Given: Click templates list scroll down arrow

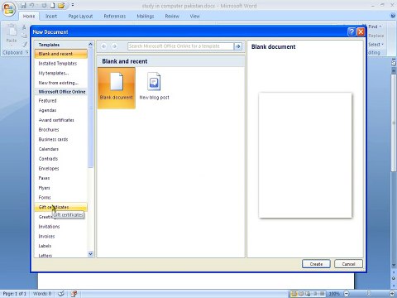Looking at the screenshot, I should coord(91,254).
